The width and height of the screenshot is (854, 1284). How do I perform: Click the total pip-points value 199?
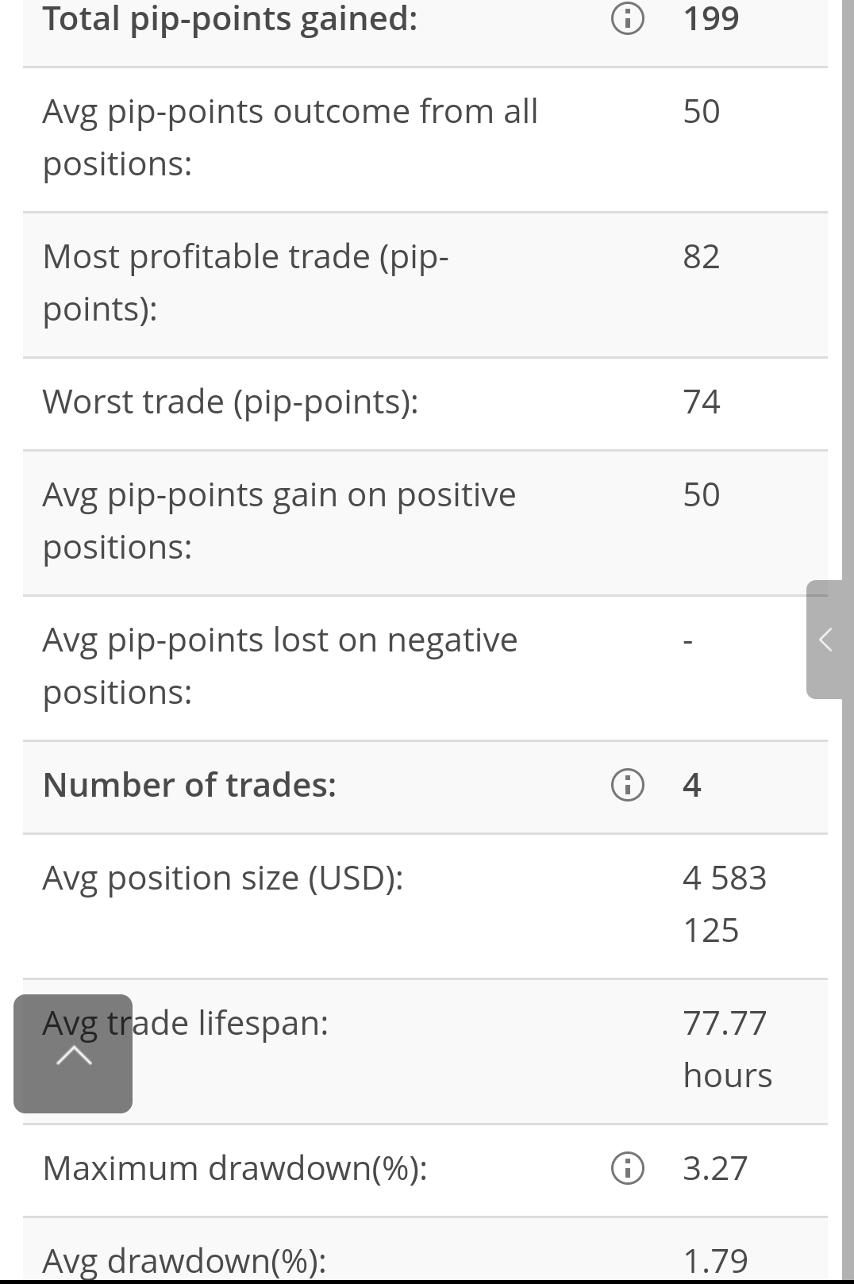click(711, 18)
